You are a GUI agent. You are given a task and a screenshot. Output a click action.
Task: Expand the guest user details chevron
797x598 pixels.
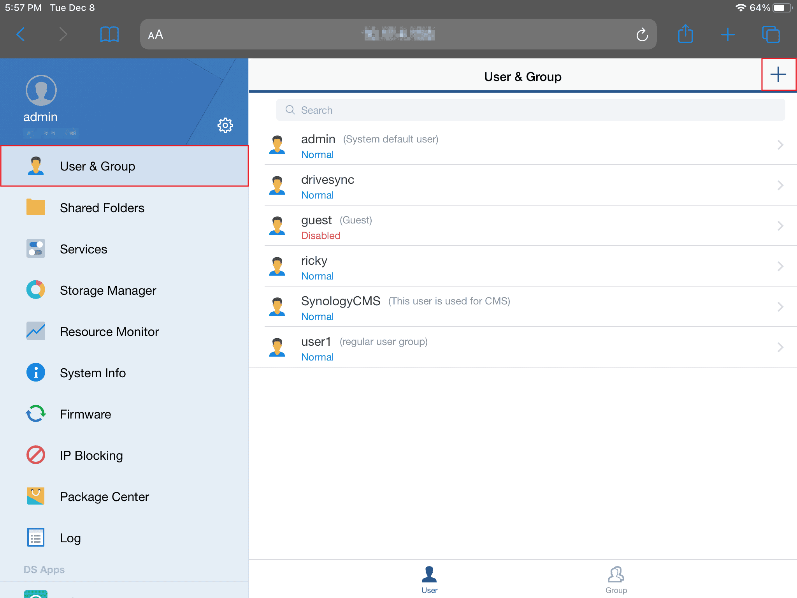coord(780,226)
